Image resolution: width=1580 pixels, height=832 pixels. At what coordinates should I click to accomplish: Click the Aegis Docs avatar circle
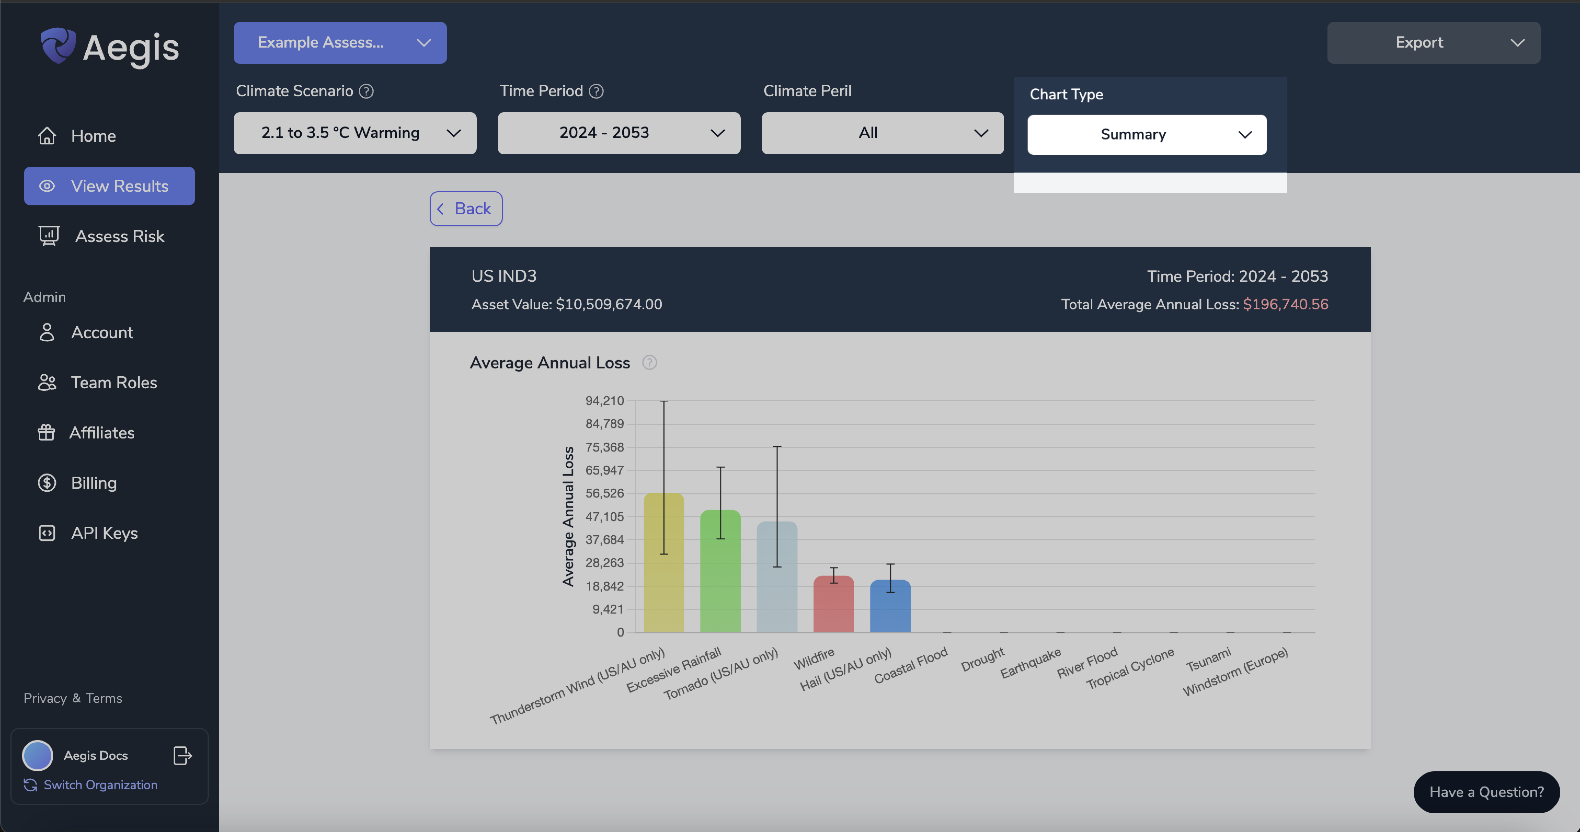click(x=37, y=755)
